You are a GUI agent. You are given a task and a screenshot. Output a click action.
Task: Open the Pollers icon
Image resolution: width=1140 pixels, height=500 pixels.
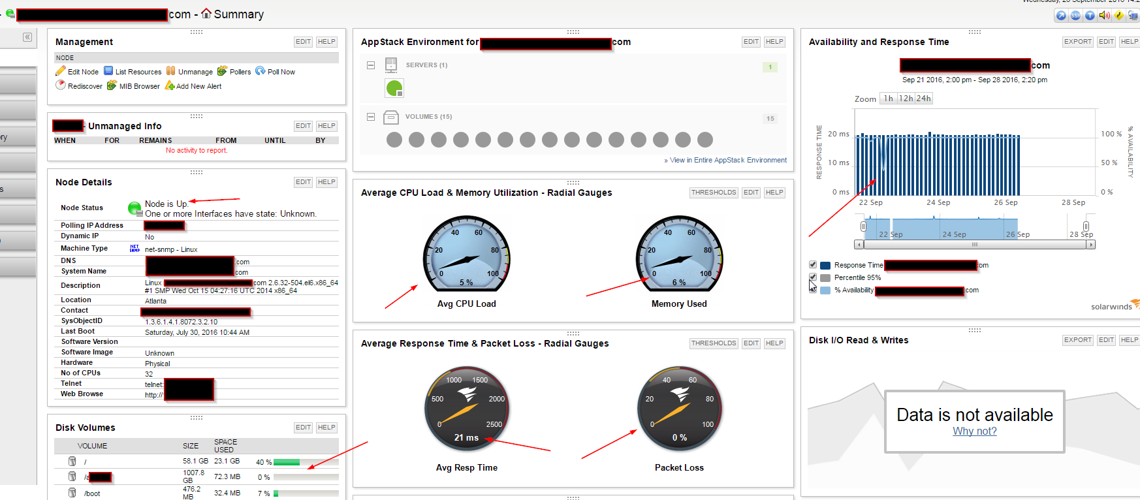coord(222,71)
